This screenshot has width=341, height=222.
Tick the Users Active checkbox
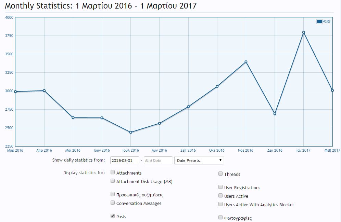(220, 196)
